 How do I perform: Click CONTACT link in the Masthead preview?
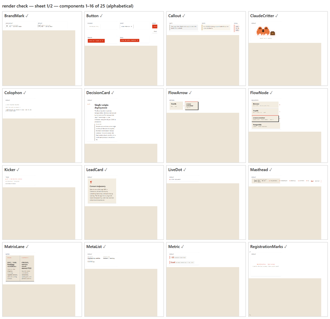pos(317,181)
